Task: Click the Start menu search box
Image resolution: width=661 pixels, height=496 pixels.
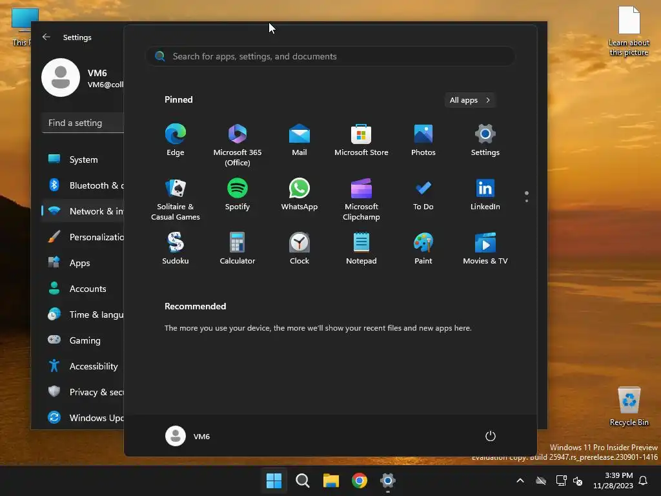Action: click(330, 56)
